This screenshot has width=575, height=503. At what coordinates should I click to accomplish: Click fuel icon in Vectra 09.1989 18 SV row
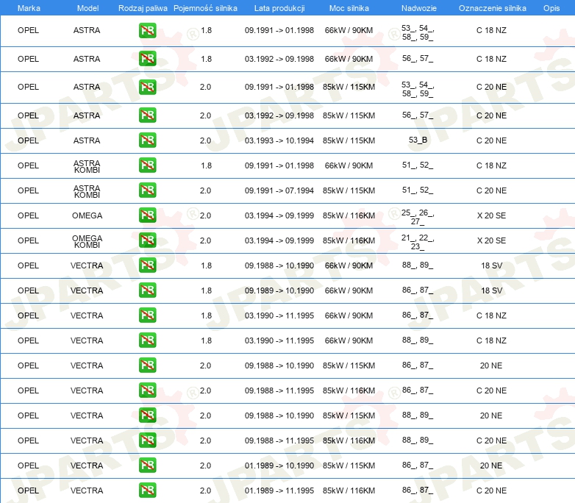[x=147, y=290]
